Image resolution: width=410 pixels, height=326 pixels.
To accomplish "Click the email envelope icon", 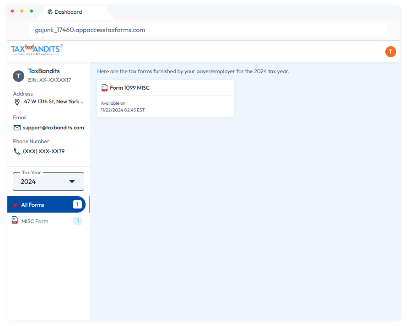I will 17,128.
